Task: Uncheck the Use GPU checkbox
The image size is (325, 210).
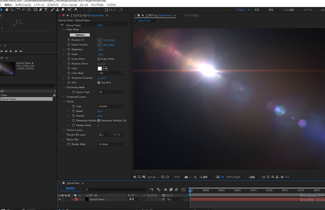Action: pyautogui.click(x=99, y=83)
